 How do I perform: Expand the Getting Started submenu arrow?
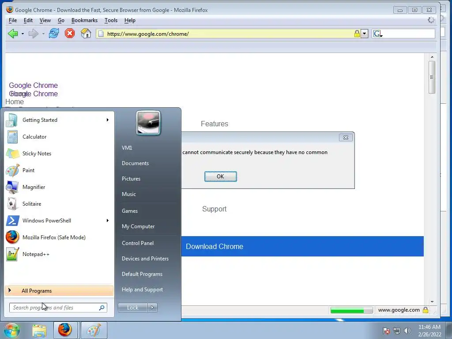(108, 120)
